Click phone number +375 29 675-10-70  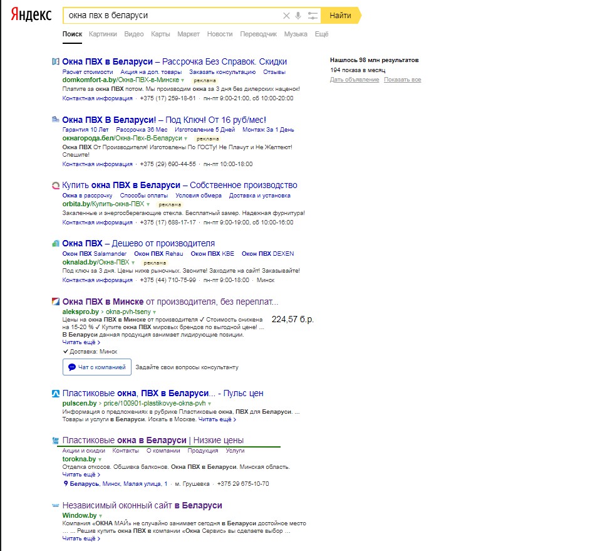[x=243, y=484]
